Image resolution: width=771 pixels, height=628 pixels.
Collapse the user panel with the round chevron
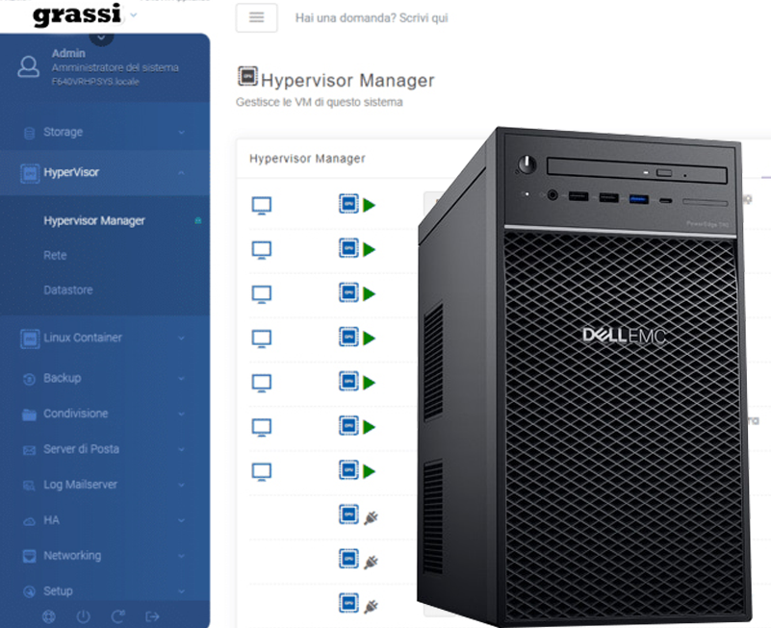tap(101, 38)
